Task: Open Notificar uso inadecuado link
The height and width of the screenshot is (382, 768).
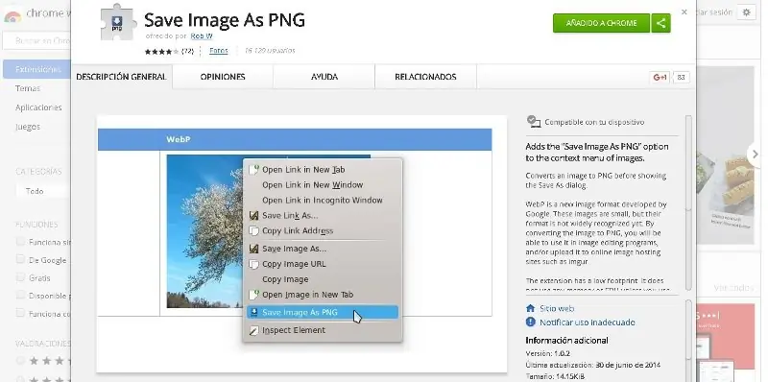Action: click(588, 322)
